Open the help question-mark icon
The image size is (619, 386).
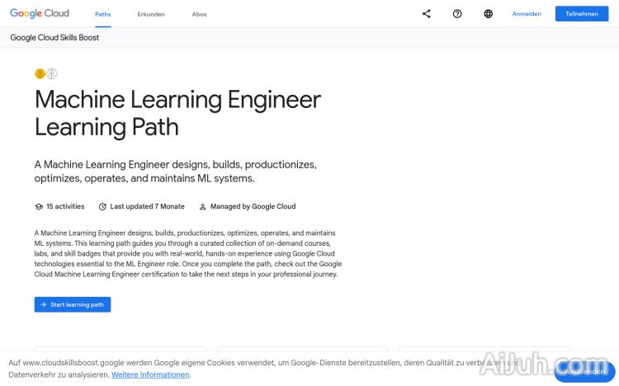click(x=457, y=14)
